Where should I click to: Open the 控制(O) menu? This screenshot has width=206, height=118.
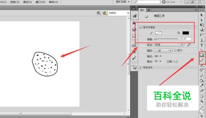(x=15, y=2)
